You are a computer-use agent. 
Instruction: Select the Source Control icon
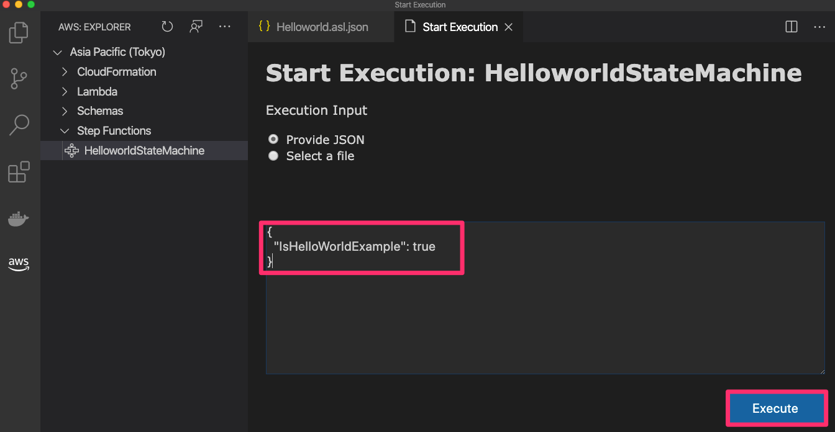pyautogui.click(x=19, y=78)
